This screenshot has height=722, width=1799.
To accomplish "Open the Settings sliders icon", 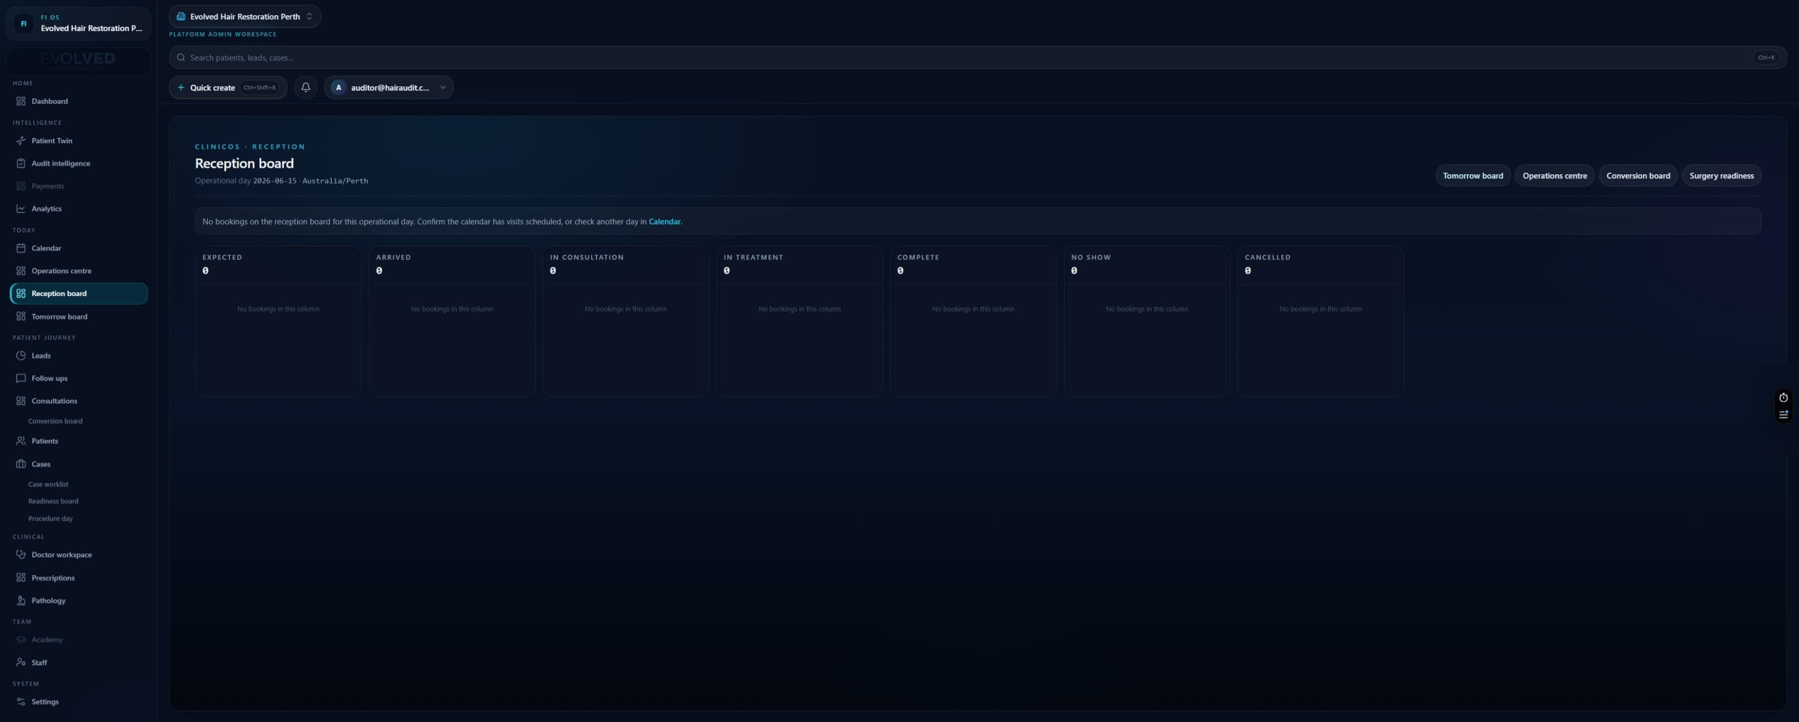I will click(x=21, y=702).
